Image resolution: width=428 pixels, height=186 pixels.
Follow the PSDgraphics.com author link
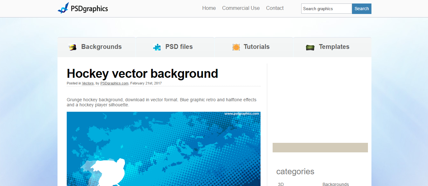pos(114,83)
